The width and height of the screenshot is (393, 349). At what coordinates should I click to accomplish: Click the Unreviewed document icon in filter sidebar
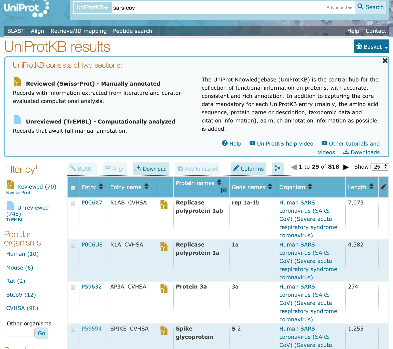(11, 206)
